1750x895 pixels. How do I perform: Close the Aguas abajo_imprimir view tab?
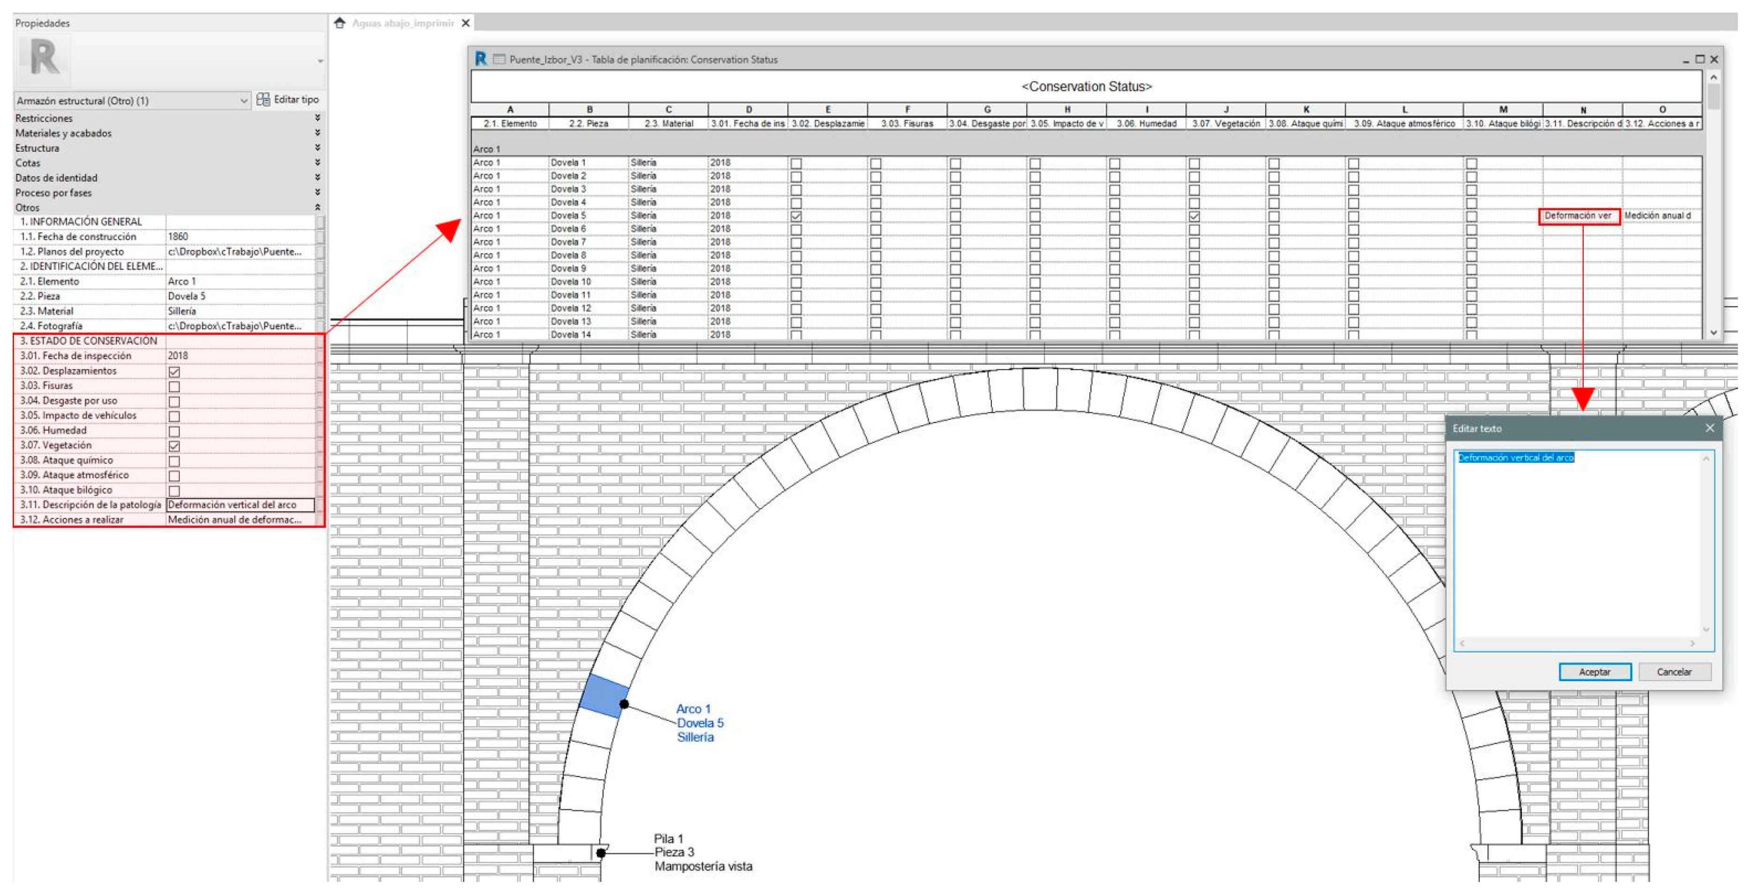pos(466,23)
